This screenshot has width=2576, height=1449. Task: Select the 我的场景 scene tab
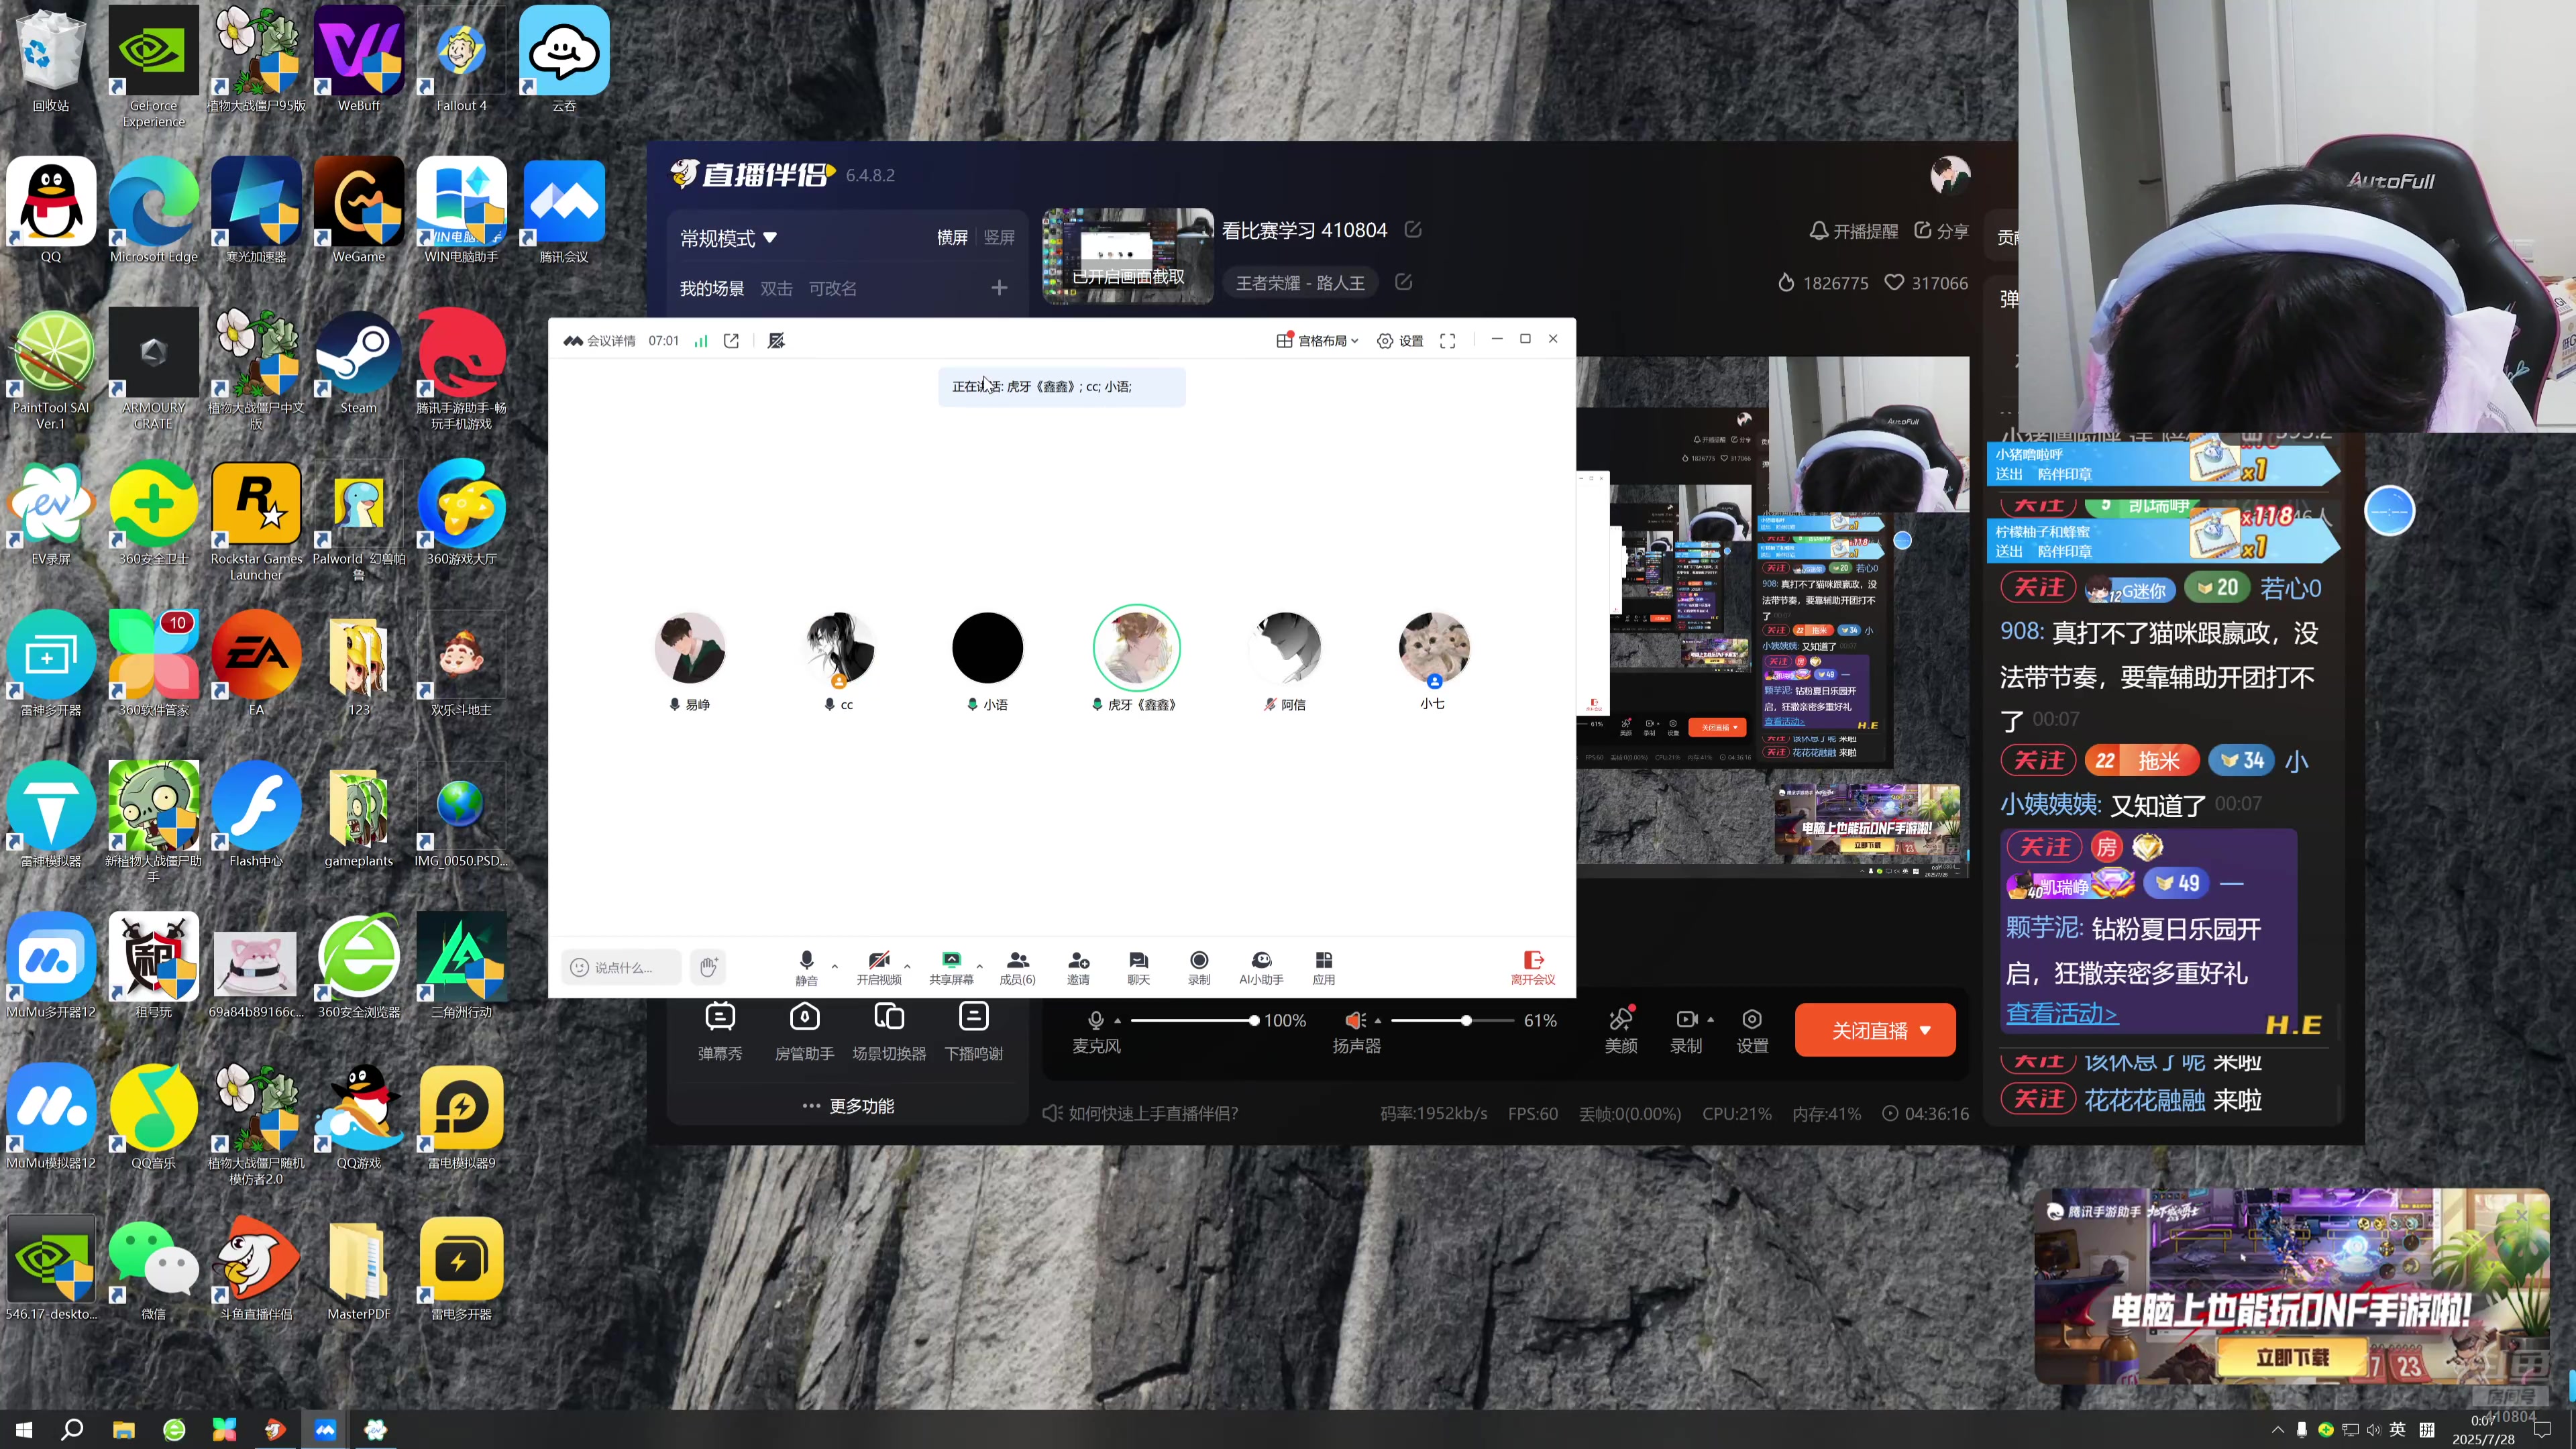point(712,288)
